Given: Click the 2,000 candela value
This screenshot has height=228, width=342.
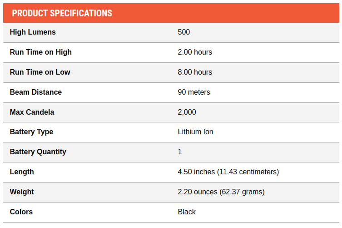Looking at the screenshot, I should (187, 112).
